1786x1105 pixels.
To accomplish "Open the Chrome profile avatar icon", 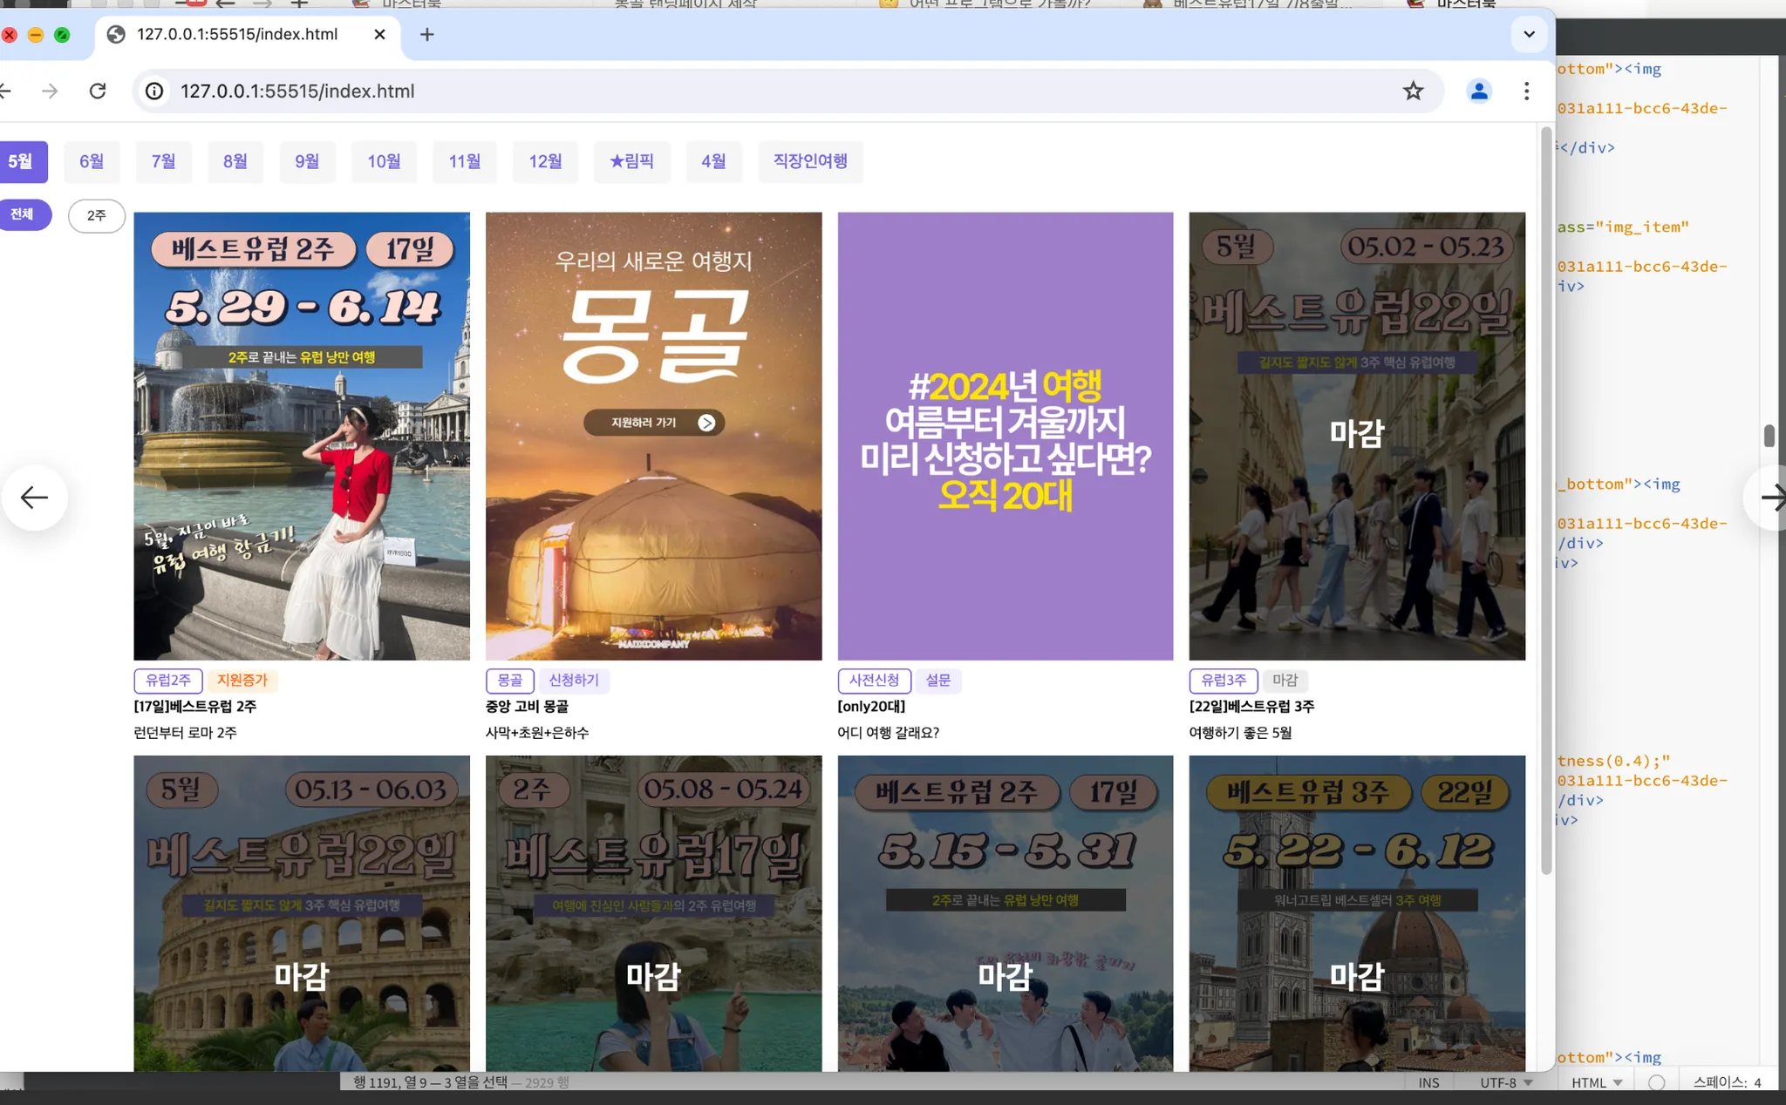I will click(x=1478, y=91).
